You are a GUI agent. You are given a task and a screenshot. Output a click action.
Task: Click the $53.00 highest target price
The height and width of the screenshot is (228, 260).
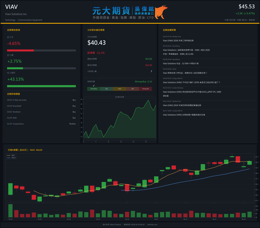[149, 59]
